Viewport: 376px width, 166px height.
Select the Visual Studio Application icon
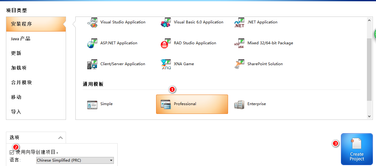pos(92,22)
